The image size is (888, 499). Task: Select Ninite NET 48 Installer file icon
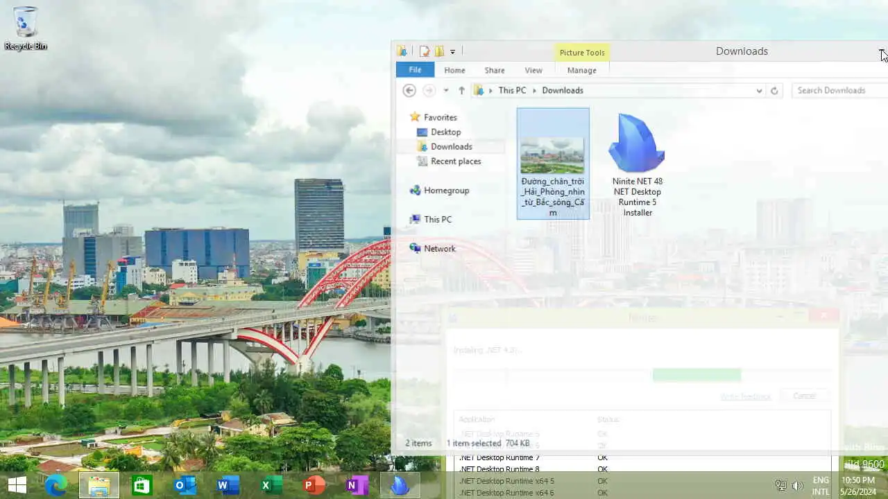pyautogui.click(x=637, y=143)
